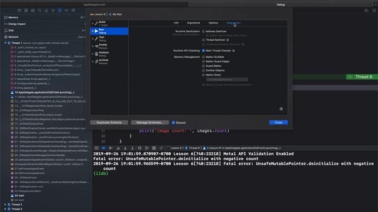The width and height of the screenshot is (378, 212).
Task: Uncheck the Main Thread Checker checkbox
Action: tap(203, 51)
